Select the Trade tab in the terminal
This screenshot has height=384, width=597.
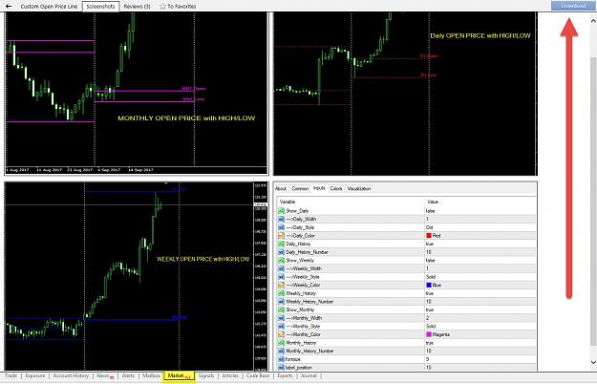pyautogui.click(x=11, y=375)
